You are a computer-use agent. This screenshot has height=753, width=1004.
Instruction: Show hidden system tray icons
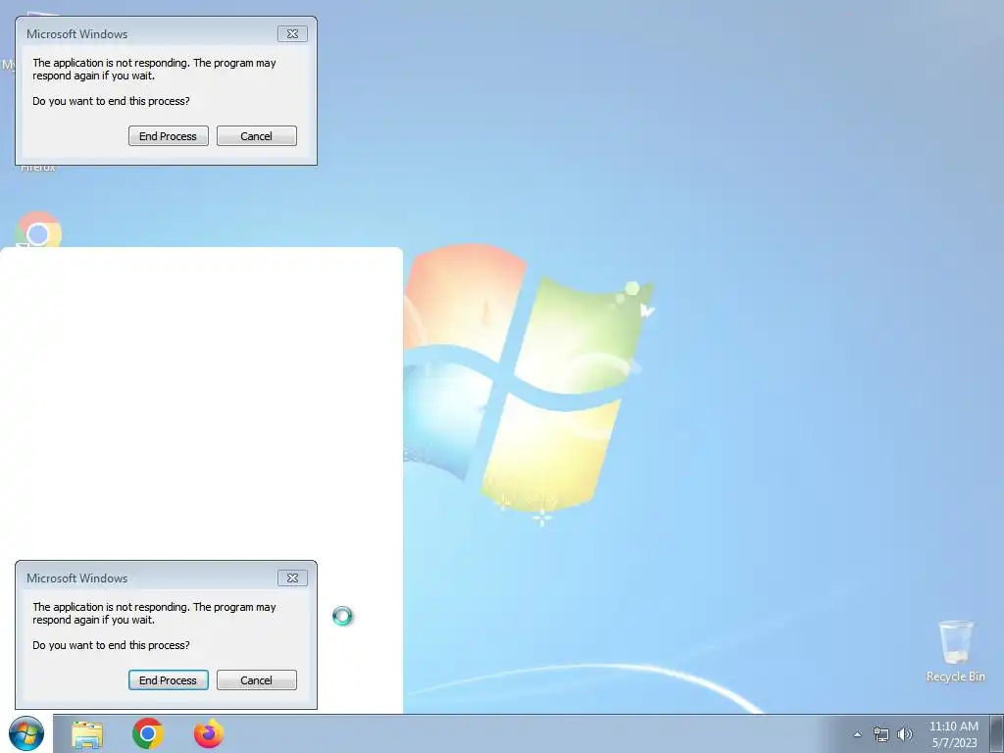tap(857, 734)
